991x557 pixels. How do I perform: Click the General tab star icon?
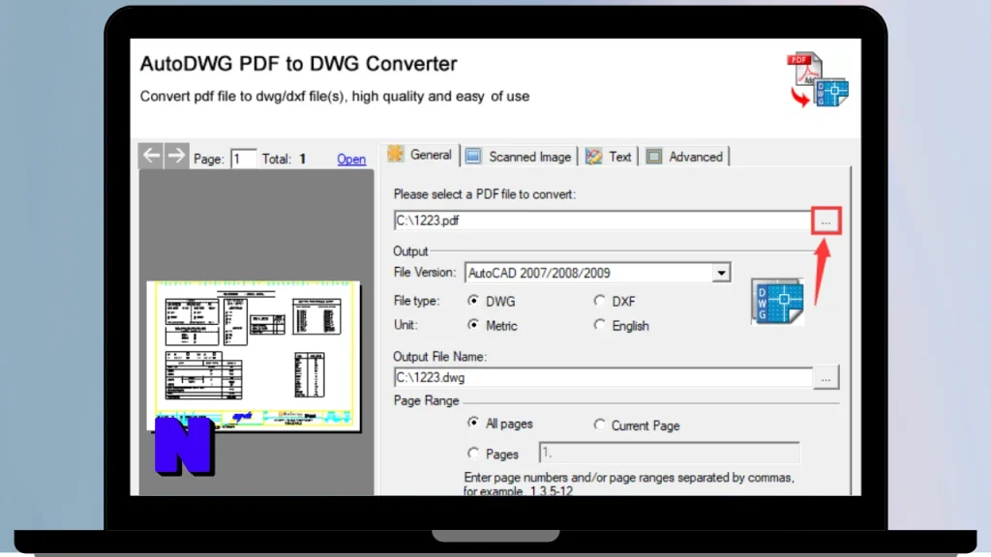[x=395, y=154]
